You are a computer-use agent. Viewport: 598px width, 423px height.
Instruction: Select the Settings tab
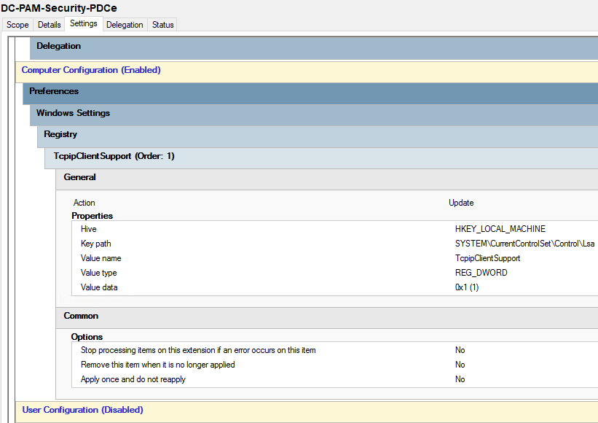[84, 24]
